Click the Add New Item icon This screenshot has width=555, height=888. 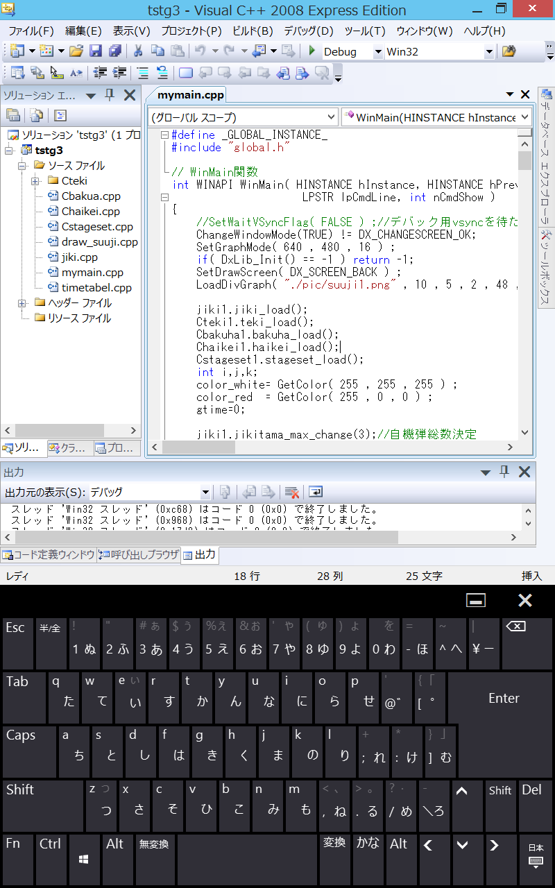point(46,51)
